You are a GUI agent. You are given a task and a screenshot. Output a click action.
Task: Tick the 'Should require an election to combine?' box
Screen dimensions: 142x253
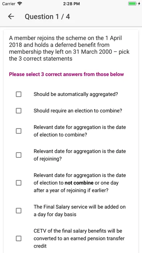point(18,111)
